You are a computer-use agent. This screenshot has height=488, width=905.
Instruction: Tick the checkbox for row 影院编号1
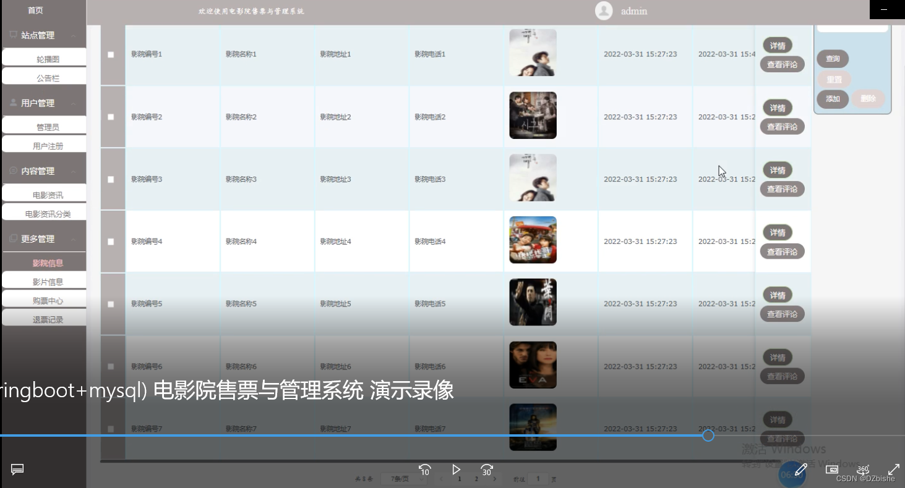click(111, 54)
